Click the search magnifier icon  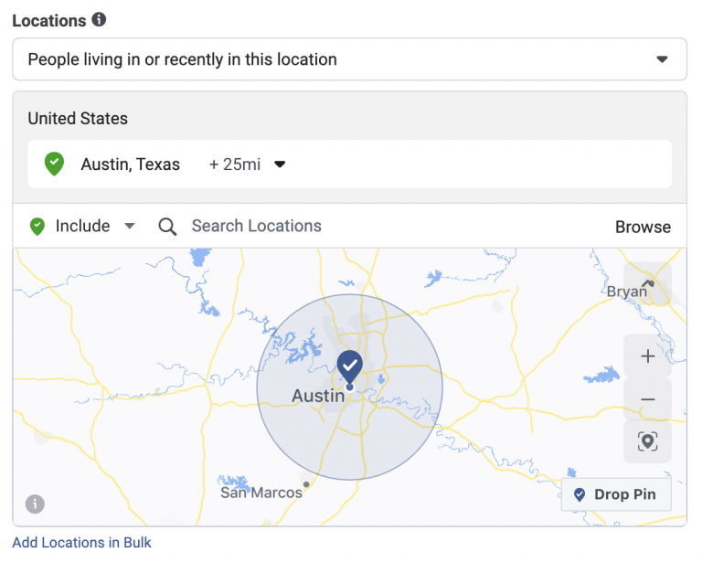click(167, 226)
